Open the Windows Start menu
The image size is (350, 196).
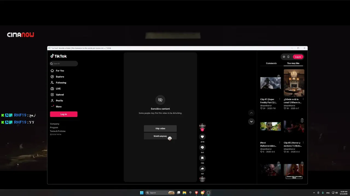click(x=142, y=193)
